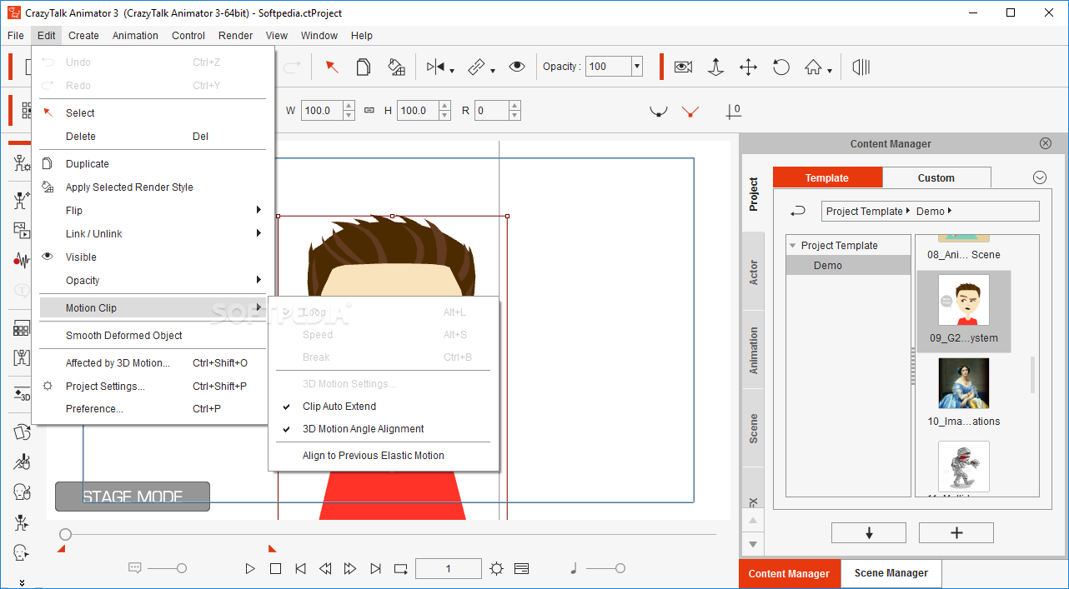Switch to the Scene Manager tab

pyautogui.click(x=891, y=573)
